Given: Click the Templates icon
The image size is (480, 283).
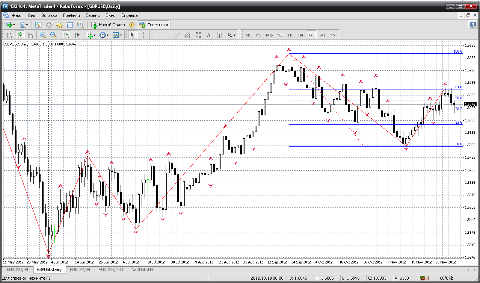Looking at the screenshot, I should tap(116, 35).
